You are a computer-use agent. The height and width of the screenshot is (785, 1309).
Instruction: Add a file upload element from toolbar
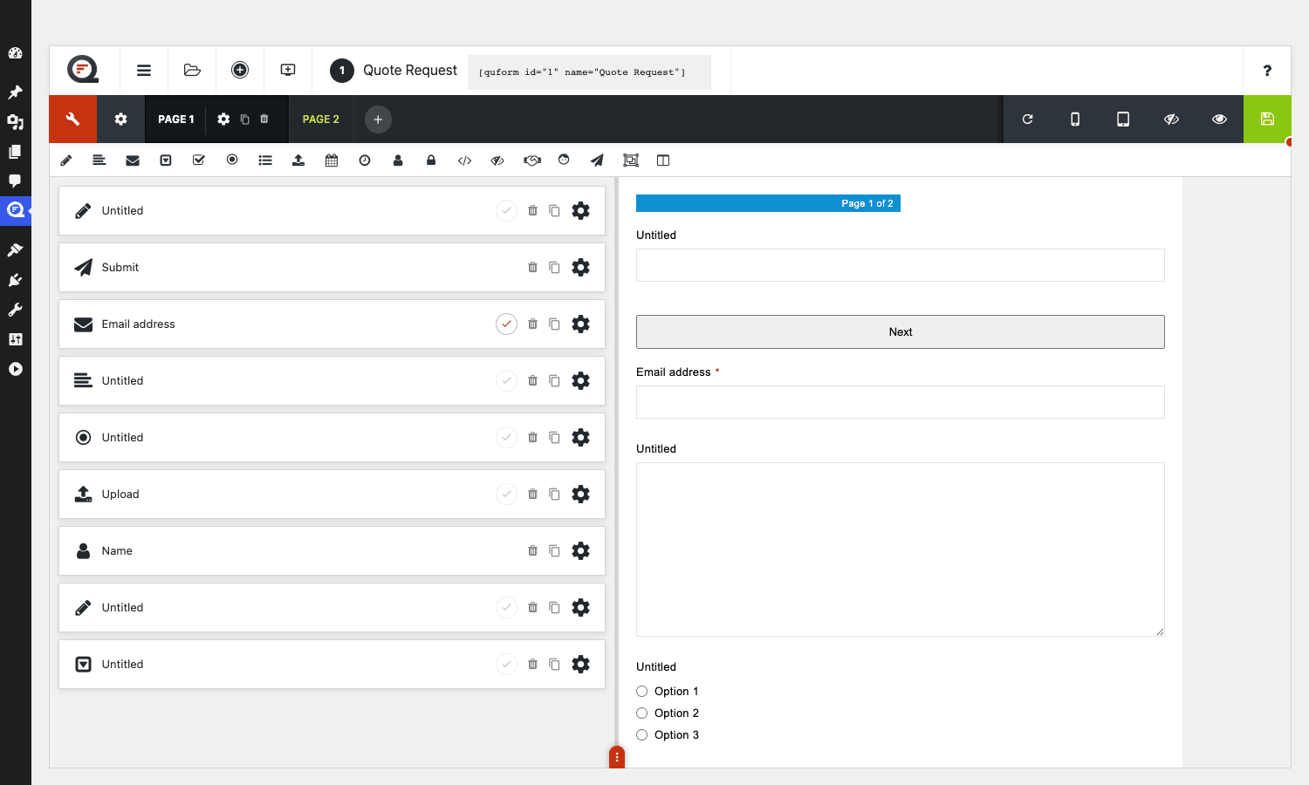tap(298, 160)
